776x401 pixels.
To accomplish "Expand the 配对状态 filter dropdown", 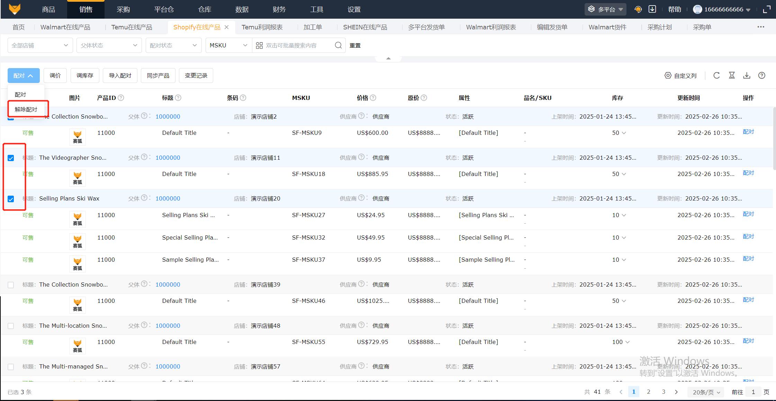I will (x=173, y=45).
